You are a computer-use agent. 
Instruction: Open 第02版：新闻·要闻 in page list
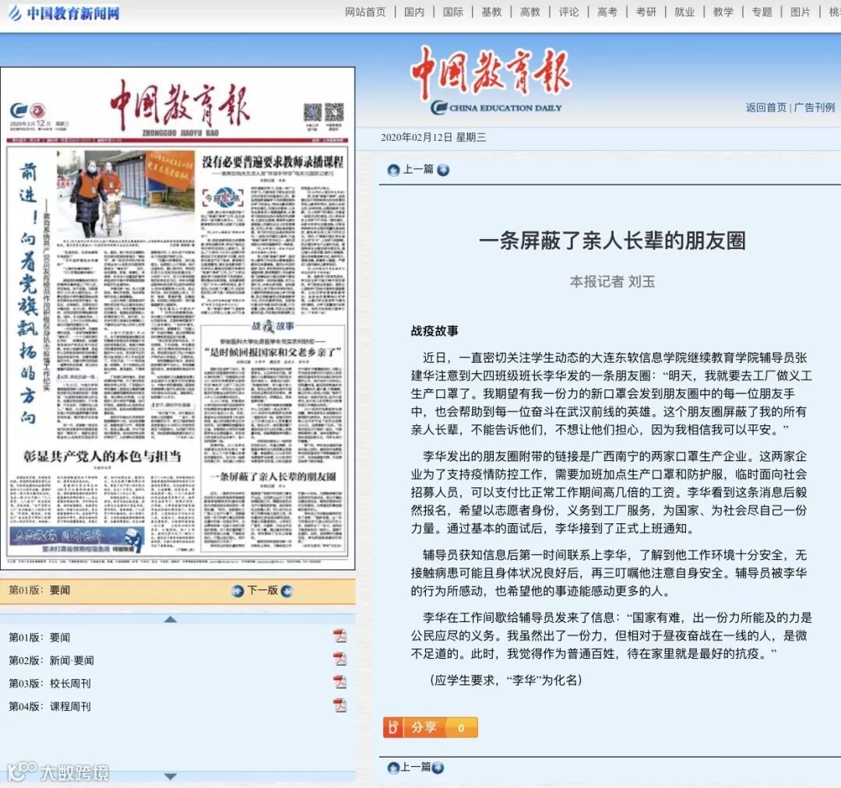point(51,660)
